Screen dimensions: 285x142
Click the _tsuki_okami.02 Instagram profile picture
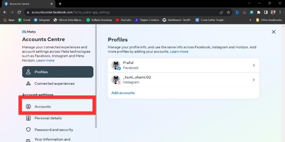click(x=116, y=80)
